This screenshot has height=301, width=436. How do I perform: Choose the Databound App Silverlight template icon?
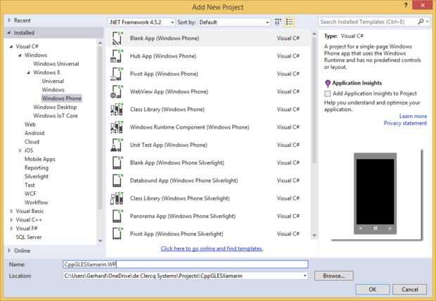(x=117, y=181)
